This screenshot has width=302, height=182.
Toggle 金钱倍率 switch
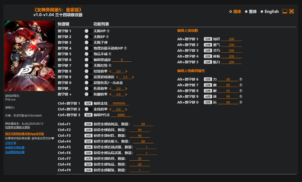[88, 109]
